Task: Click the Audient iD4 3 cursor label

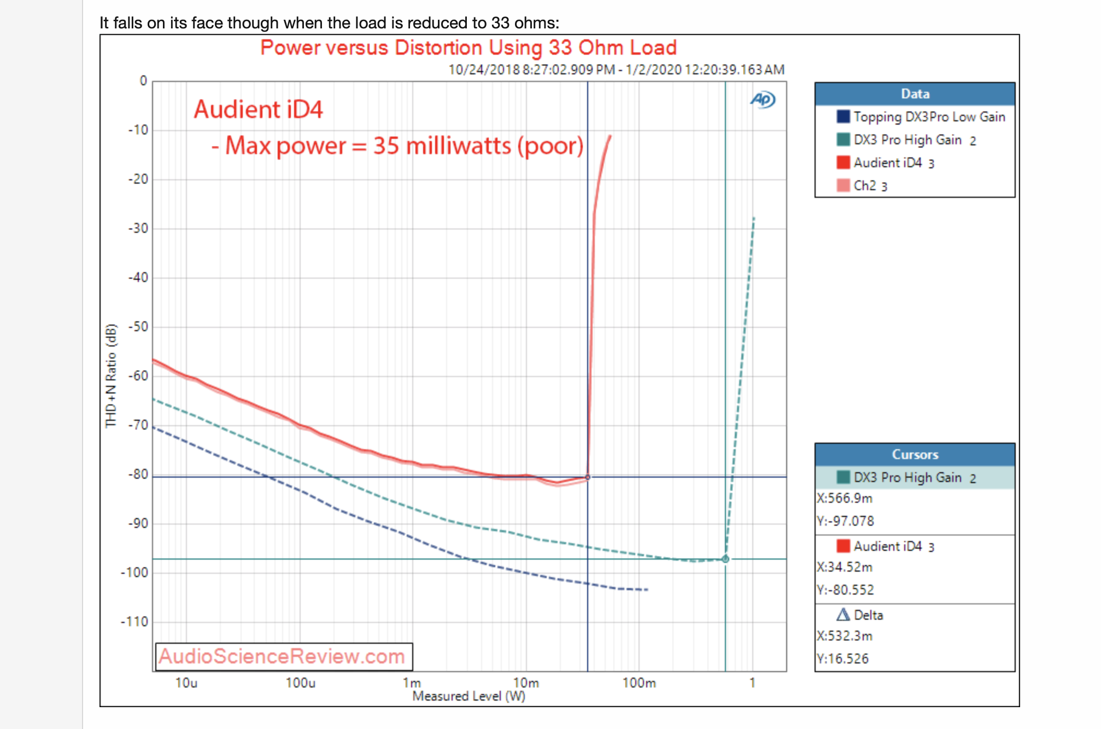Action: [x=894, y=546]
